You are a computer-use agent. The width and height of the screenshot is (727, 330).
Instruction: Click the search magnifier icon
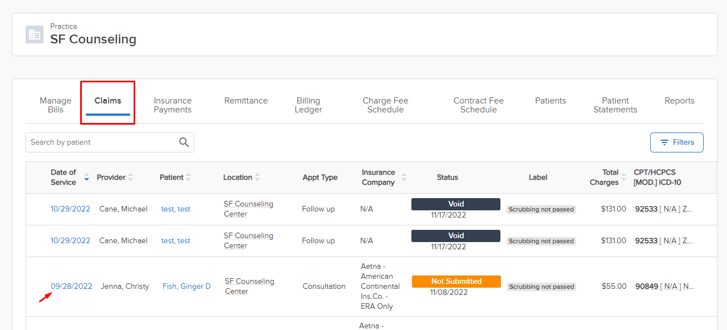(184, 142)
